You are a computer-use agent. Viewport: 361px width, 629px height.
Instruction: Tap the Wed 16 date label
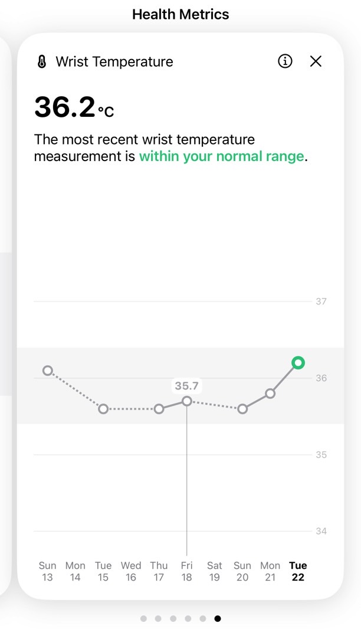[x=131, y=571]
